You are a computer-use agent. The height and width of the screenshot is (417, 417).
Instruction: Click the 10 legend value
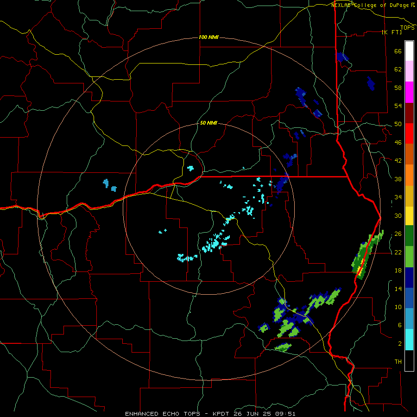pos(398,307)
